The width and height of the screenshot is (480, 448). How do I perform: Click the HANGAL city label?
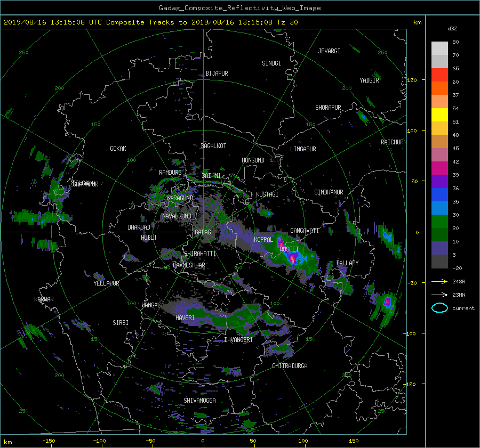151,305
